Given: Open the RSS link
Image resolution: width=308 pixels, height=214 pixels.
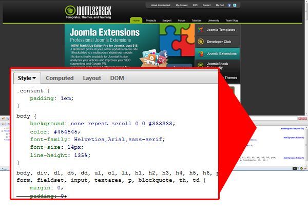Looking at the screenshot, I should (x=195, y=5).
